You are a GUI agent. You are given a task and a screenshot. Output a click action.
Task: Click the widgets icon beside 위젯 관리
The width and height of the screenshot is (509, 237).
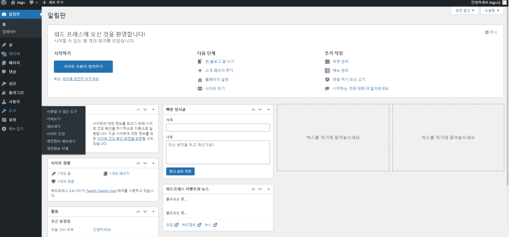[327, 61]
